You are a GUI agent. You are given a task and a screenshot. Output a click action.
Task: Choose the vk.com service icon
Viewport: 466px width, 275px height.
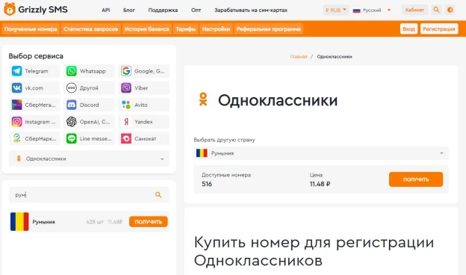(x=16, y=88)
